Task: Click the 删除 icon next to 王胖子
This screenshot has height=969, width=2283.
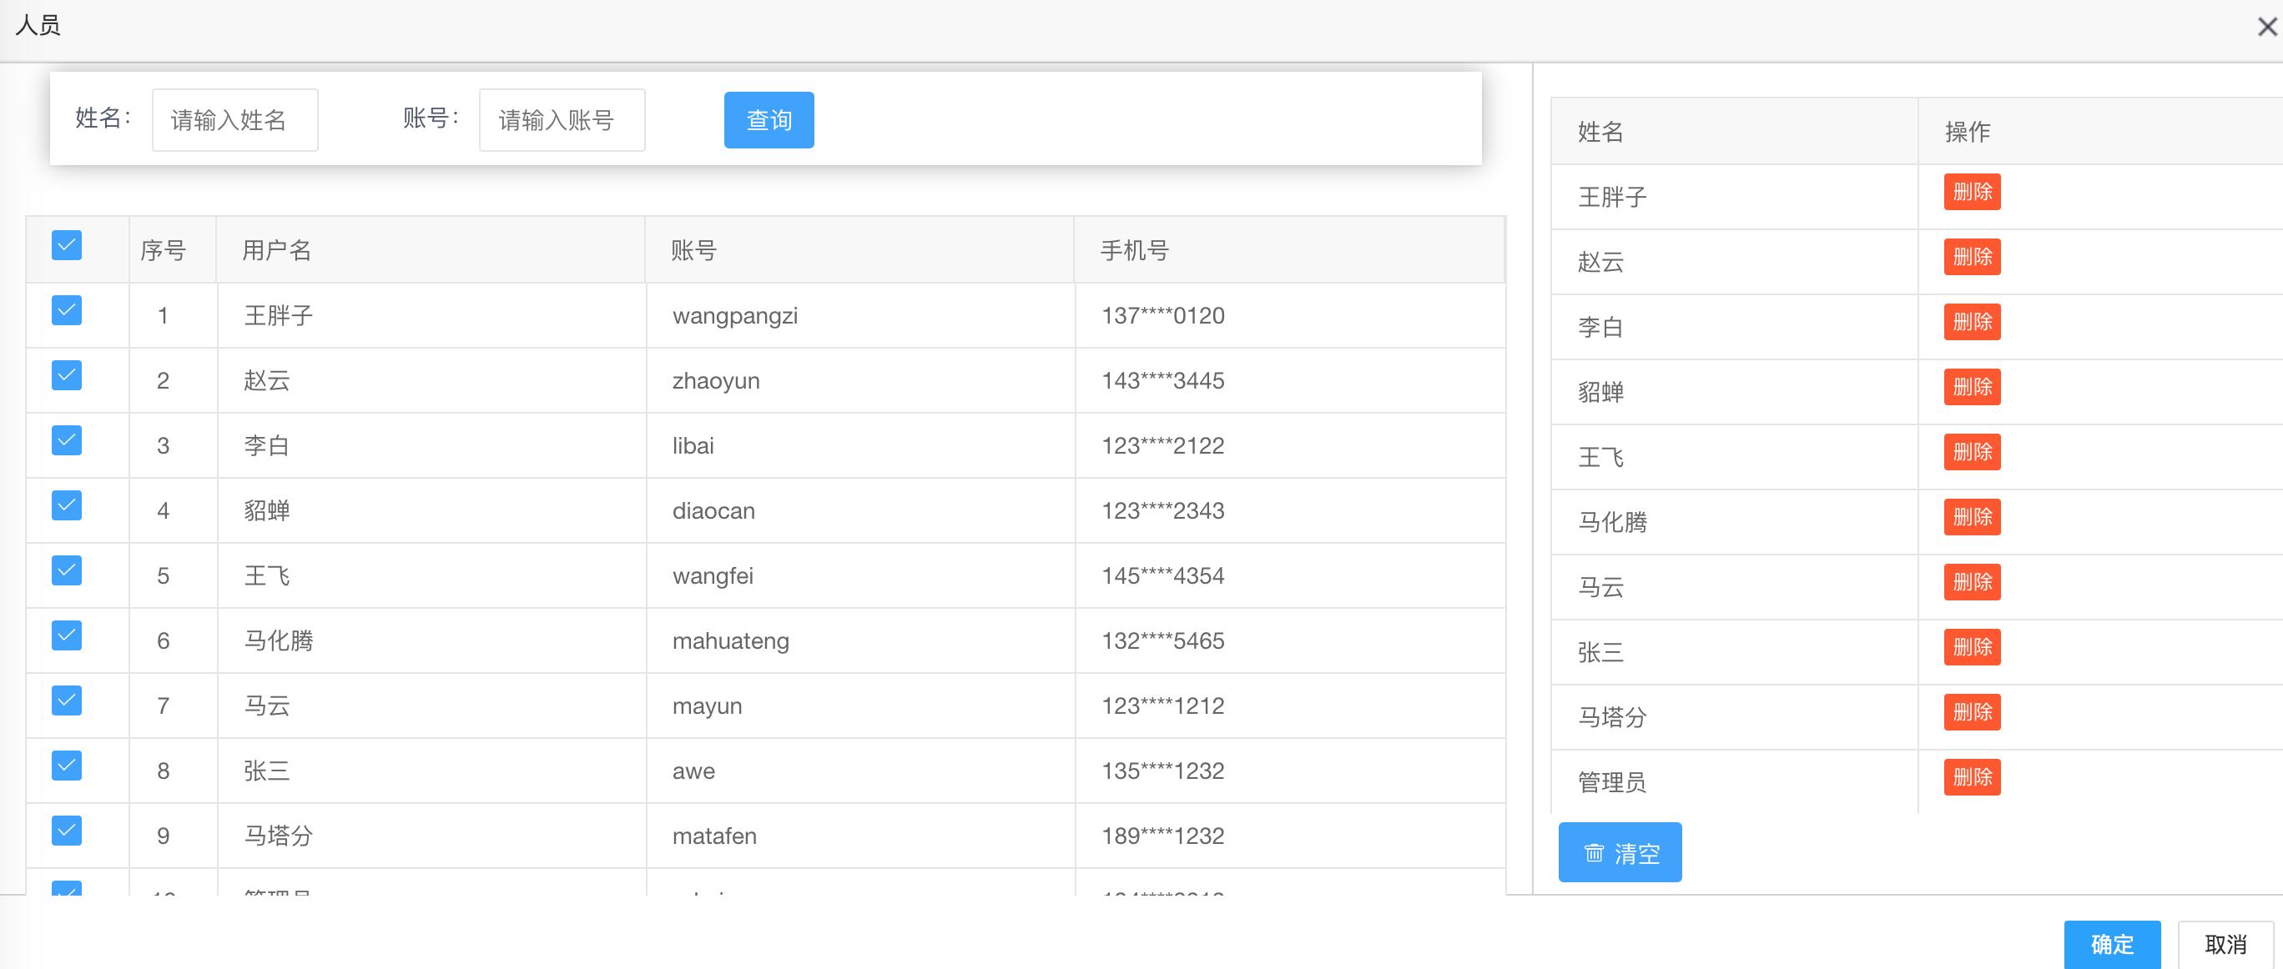Action: [1970, 193]
